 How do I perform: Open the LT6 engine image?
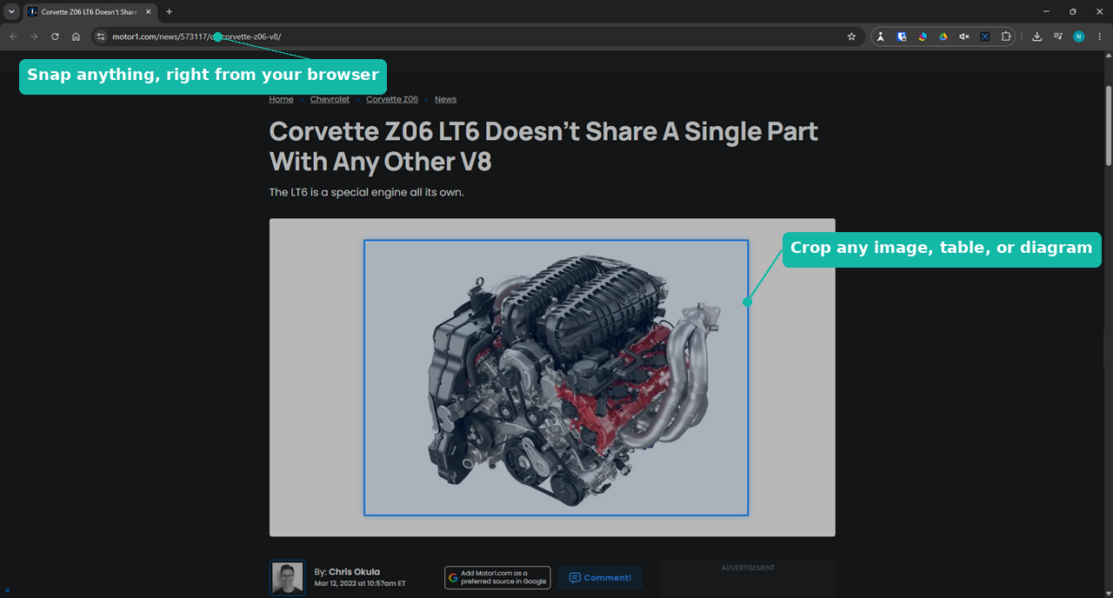[552, 377]
